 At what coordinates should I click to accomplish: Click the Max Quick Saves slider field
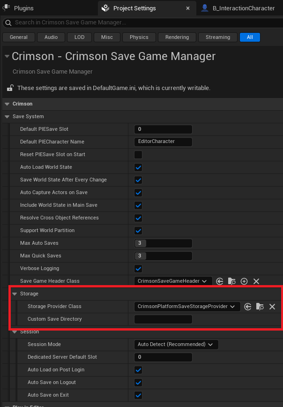pyautogui.click(x=163, y=256)
